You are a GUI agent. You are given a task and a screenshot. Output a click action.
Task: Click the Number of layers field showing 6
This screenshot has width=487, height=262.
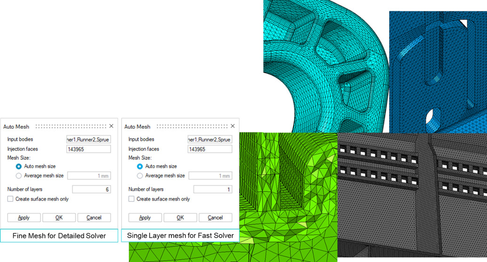91,189
